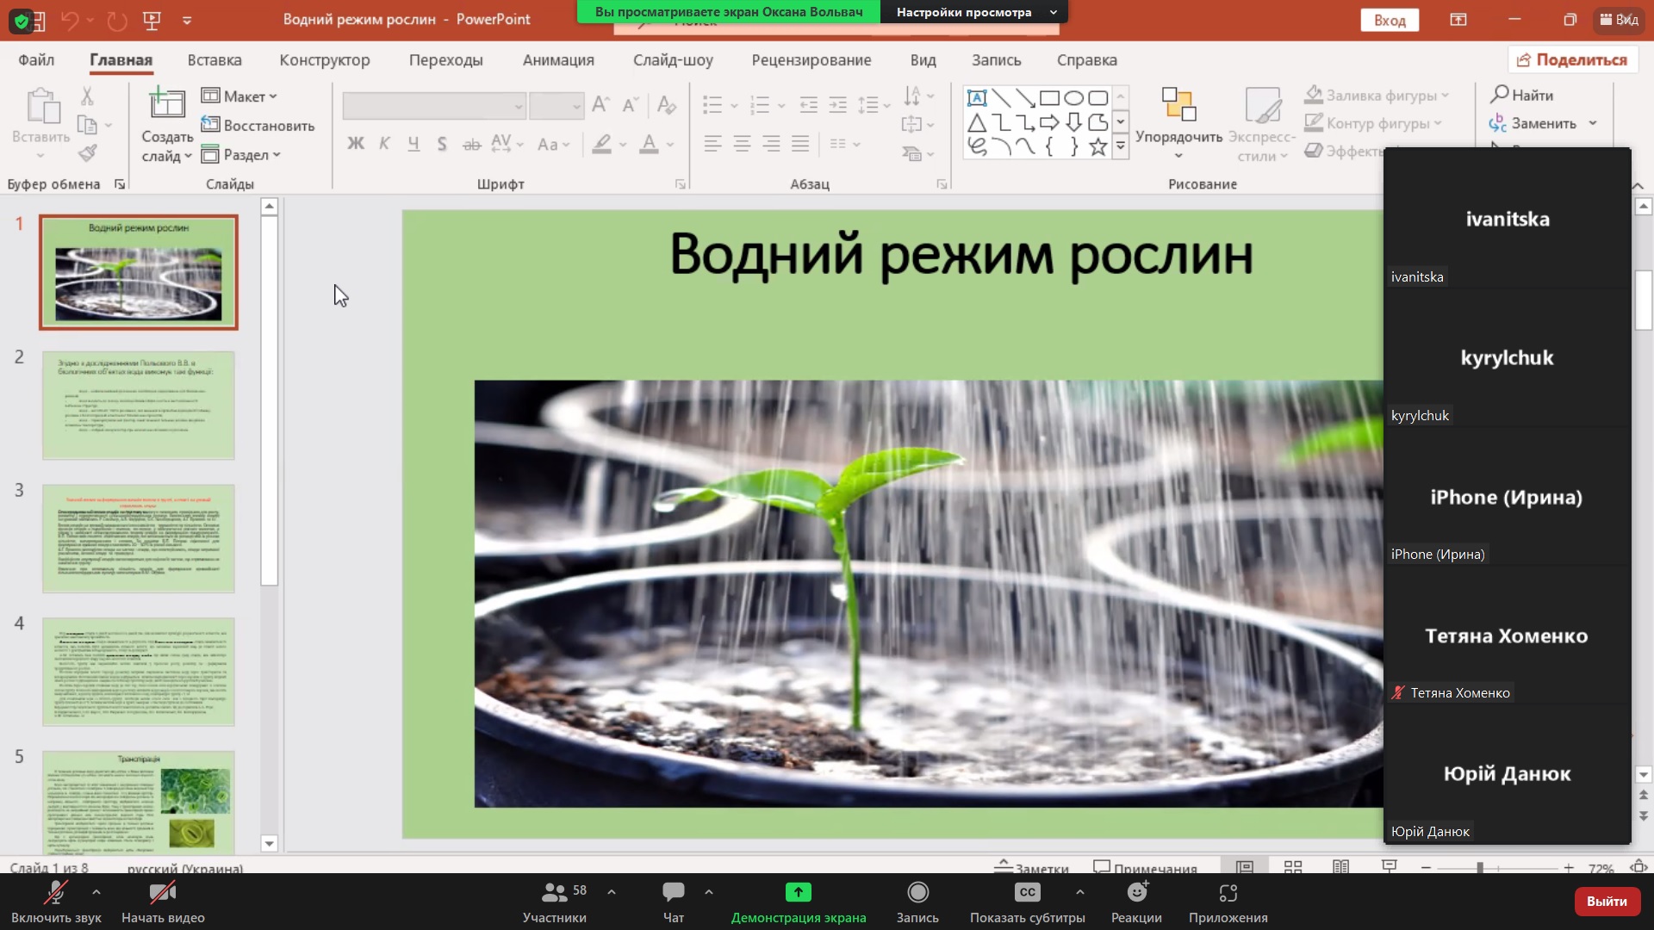The width and height of the screenshot is (1654, 930).
Task: Expand audio options arrow beside microphone
Action: (x=96, y=892)
